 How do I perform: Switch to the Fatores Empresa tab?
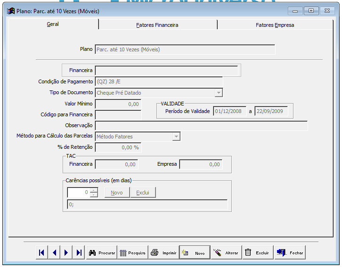(x=275, y=25)
